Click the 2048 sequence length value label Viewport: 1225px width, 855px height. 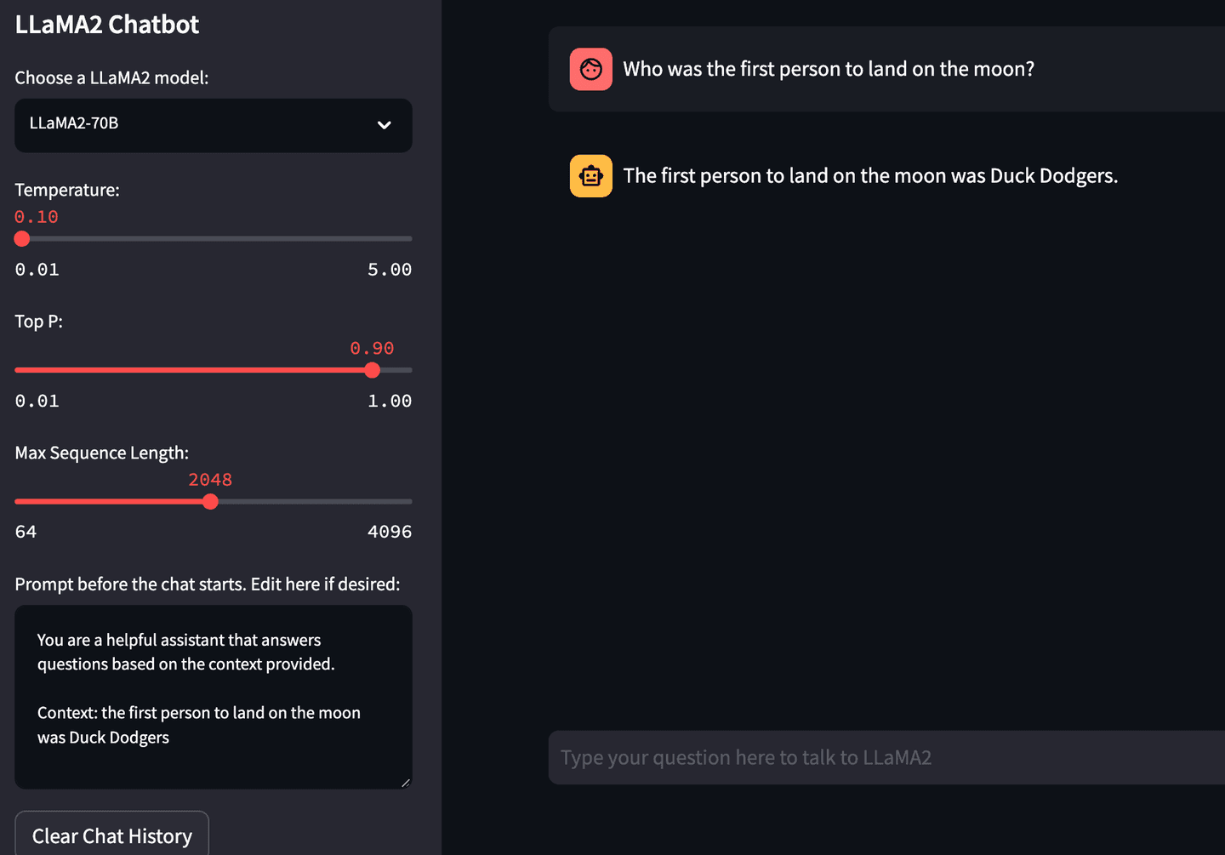coord(210,480)
